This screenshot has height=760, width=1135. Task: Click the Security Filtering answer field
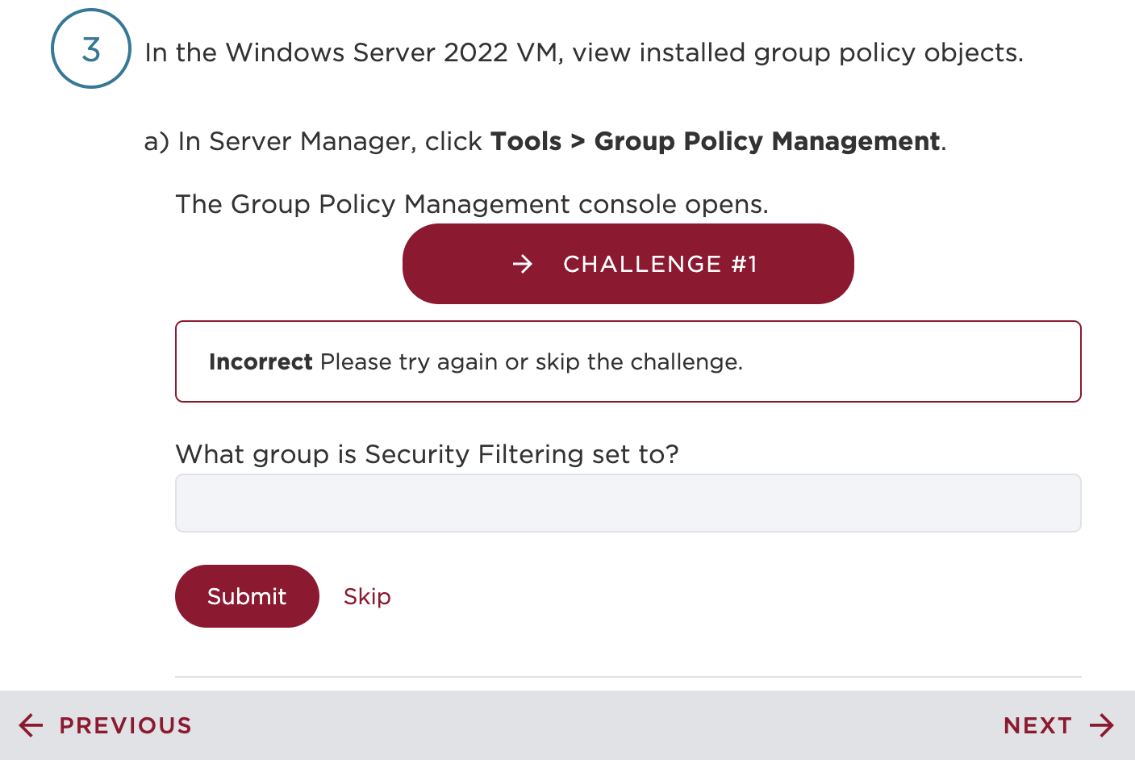click(x=628, y=503)
